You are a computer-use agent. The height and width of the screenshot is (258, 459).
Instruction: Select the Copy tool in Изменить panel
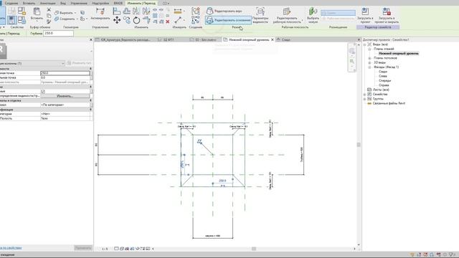click(x=127, y=20)
